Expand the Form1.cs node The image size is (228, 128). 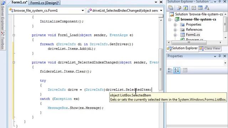[x=175, y=35]
